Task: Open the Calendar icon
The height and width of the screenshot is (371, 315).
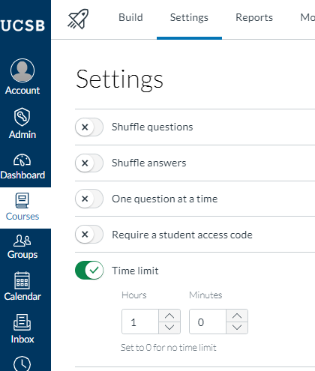Action: [22, 280]
